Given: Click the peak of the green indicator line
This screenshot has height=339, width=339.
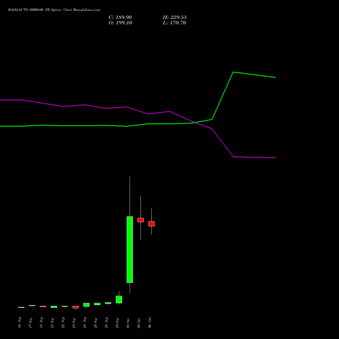Looking at the screenshot, I should [x=233, y=72].
